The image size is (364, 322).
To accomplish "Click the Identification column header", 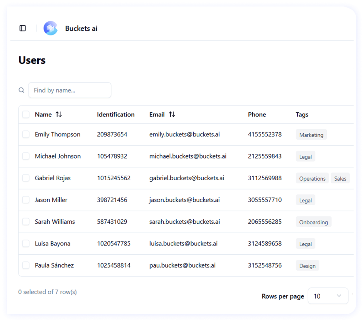I will (116, 114).
